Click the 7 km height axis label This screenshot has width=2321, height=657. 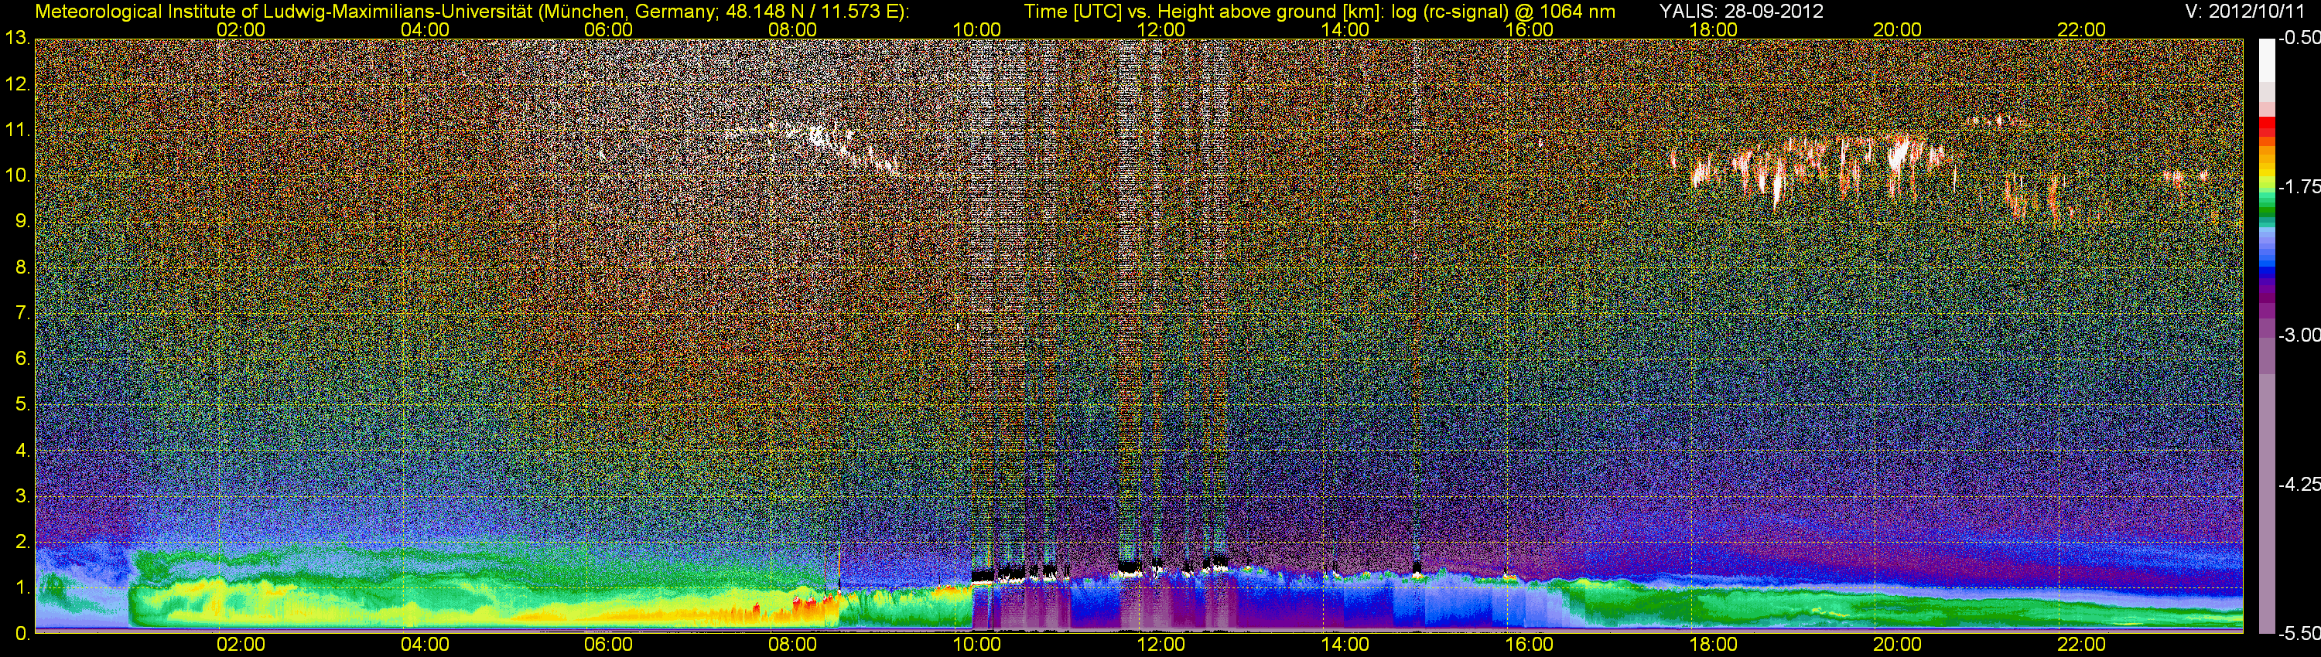click(22, 313)
